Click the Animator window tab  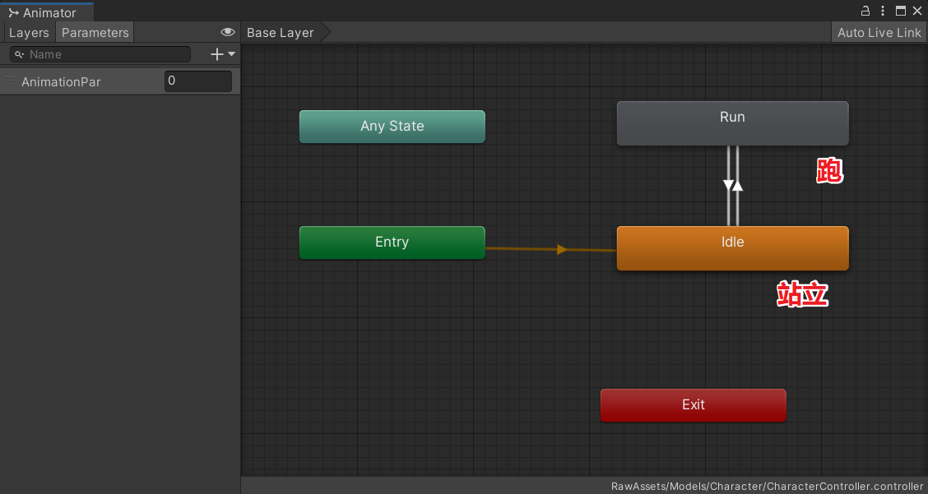tap(46, 12)
